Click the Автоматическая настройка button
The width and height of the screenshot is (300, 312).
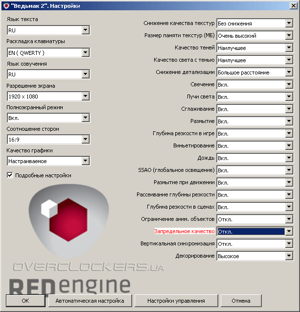[x=90, y=301]
